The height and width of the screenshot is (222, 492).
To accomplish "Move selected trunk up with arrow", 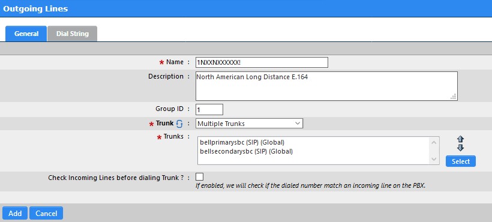I will click(461, 140).
